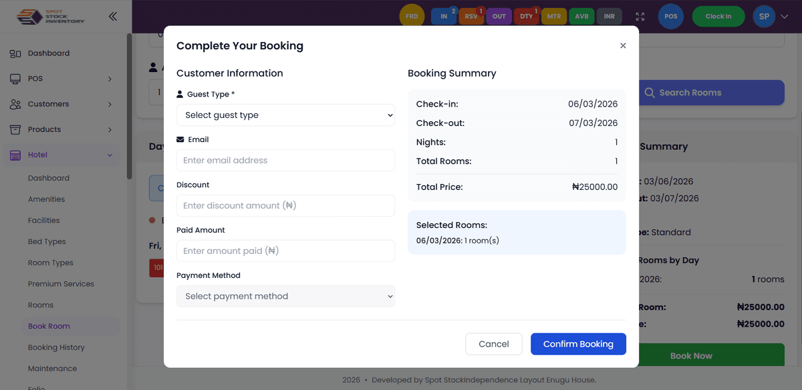The width and height of the screenshot is (802, 390).
Task: Click the DTY dirty rooms badge
Action: click(x=526, y=17)
